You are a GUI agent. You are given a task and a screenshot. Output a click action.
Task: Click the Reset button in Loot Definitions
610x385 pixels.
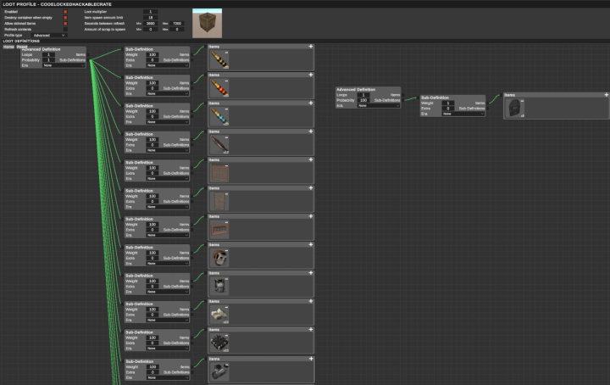(22, 47)
